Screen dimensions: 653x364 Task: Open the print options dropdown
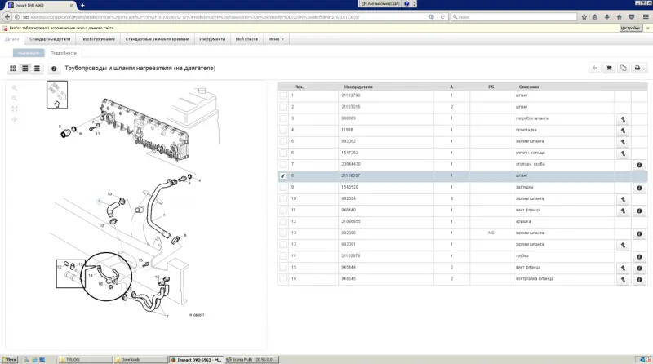pos(639,69)
